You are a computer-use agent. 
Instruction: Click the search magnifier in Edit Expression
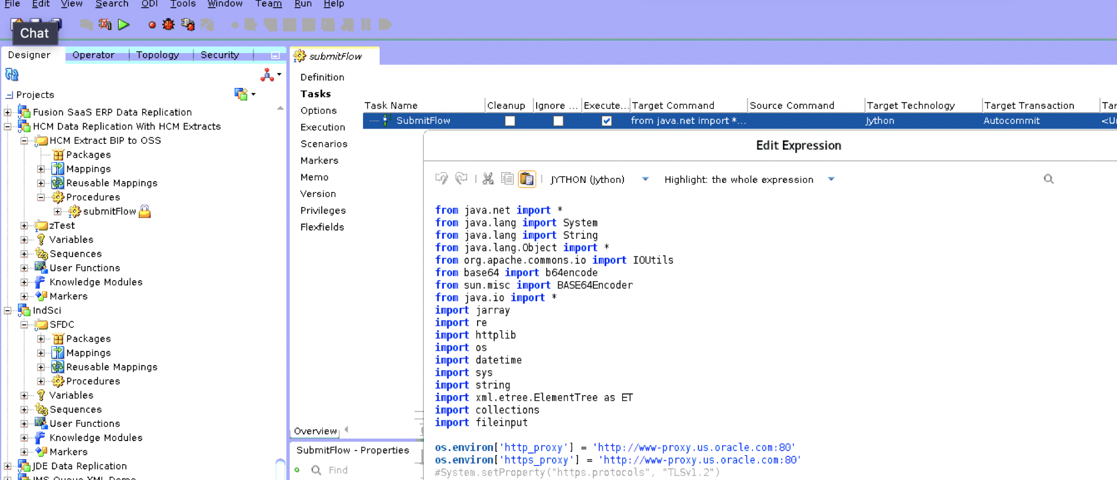1048,179
